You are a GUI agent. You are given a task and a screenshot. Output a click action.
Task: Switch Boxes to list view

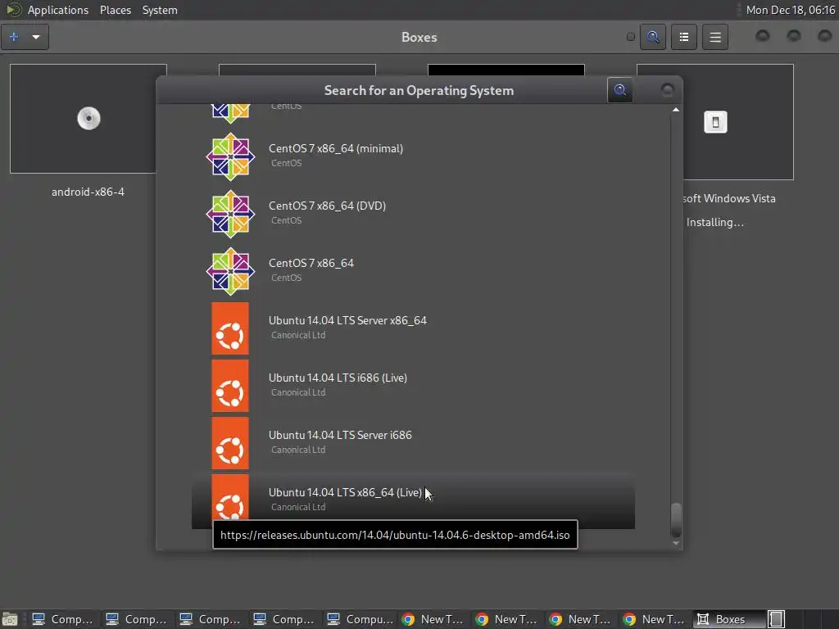coord(684,37)
